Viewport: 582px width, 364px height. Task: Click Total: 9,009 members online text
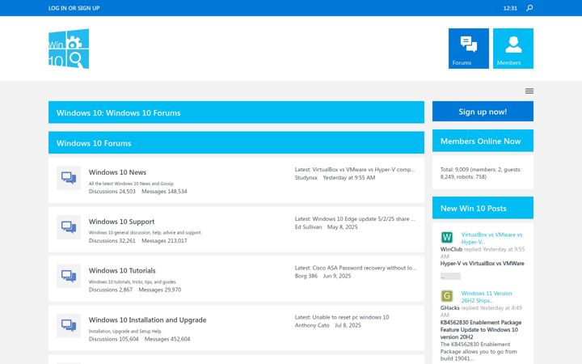(x=481, y=173)
